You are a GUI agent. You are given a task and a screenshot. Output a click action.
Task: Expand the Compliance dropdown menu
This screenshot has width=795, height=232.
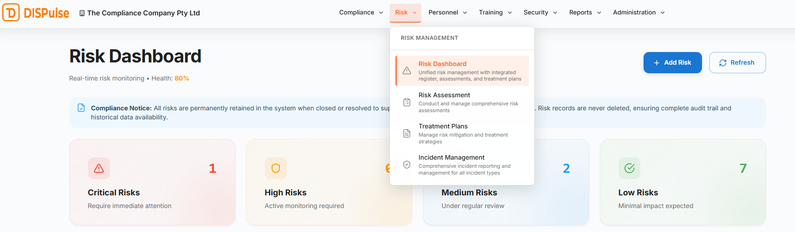[x=361, y=13]
